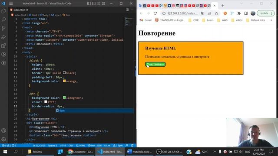Click the orange color swatch in editor
Image resolution: width=278 pixels, height=156 pixels.
(x=64, y=81)
